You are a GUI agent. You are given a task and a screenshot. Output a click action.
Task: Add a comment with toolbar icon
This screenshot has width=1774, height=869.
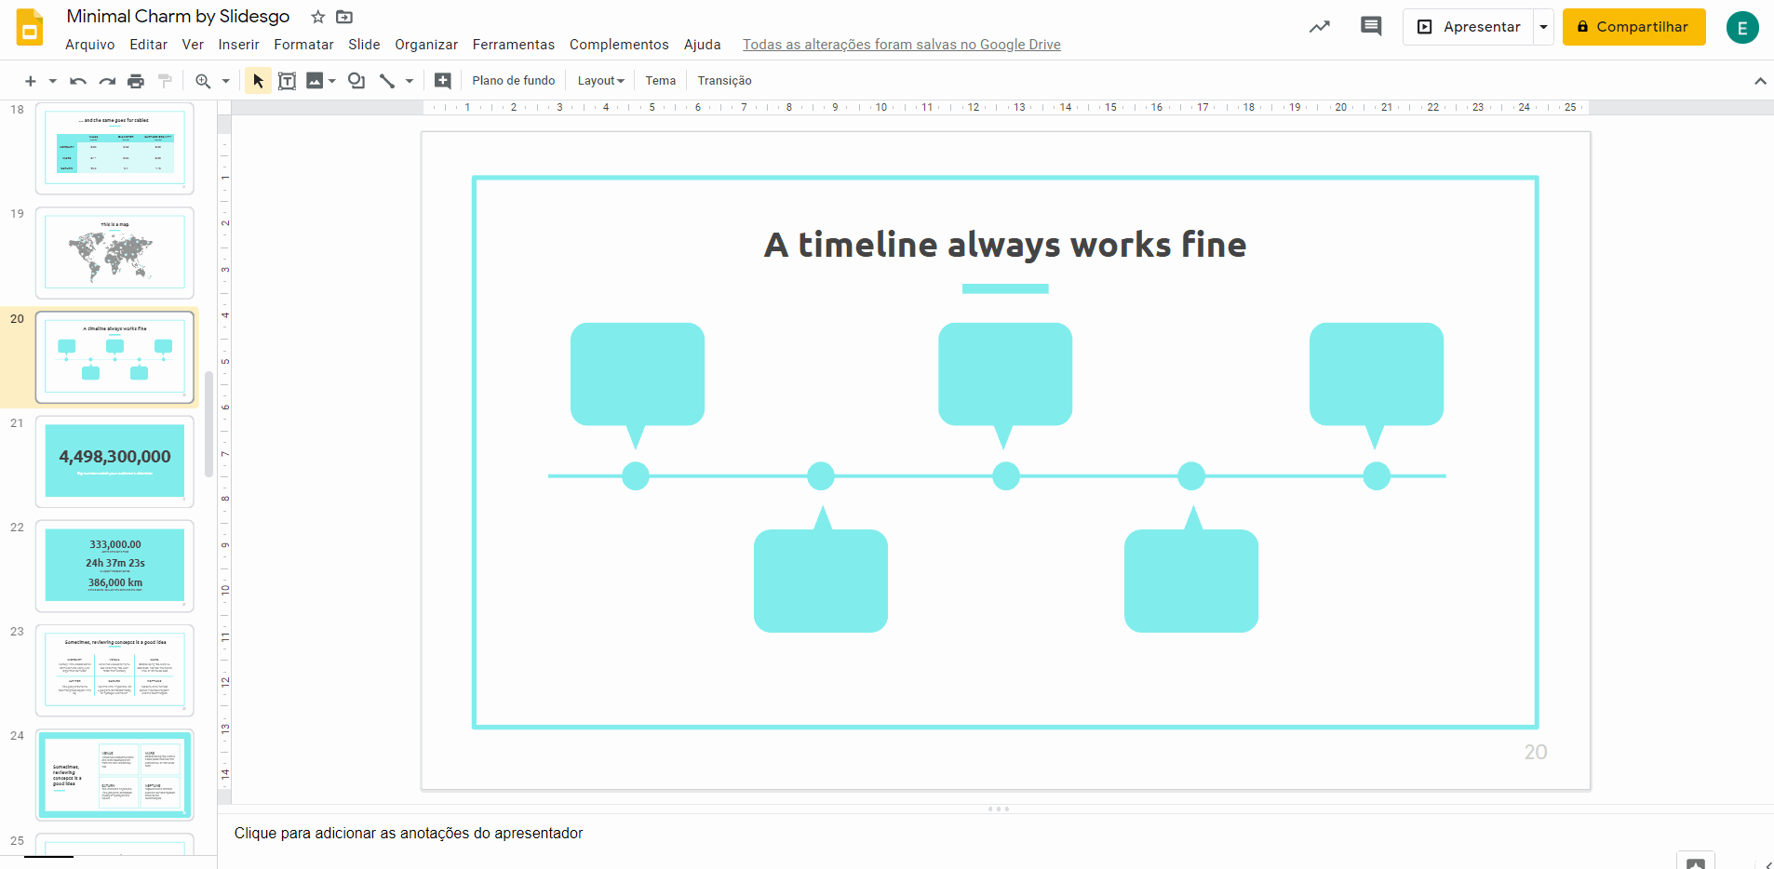[x=443, y=81]
